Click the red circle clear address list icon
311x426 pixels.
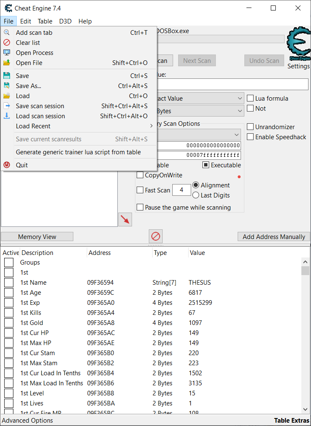[x=155, y=236]
